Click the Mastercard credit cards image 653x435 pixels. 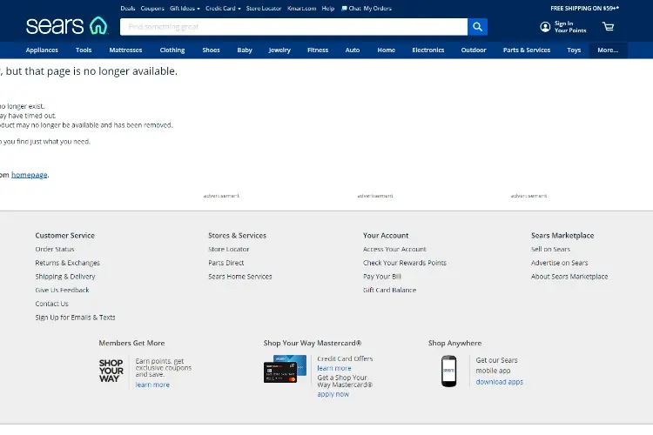(x=285, y=369)
